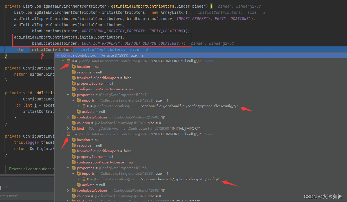The image size is (347, 202).
Task: Click the field icon next to location
Action: pyautogui.click(x=74, y=66)
